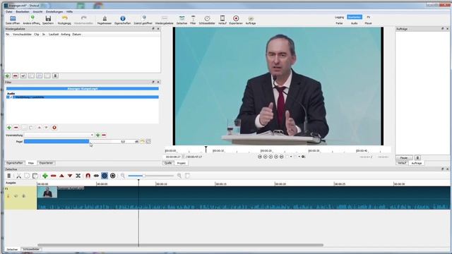Remove playlist item with red minus
Image resolution: width=452 pixels, height=254 pixels.
coord(16,75)
